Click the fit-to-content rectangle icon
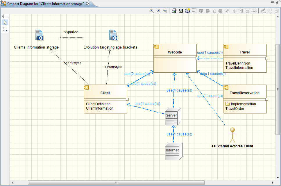The image size is (281, 186). point(194,11)
